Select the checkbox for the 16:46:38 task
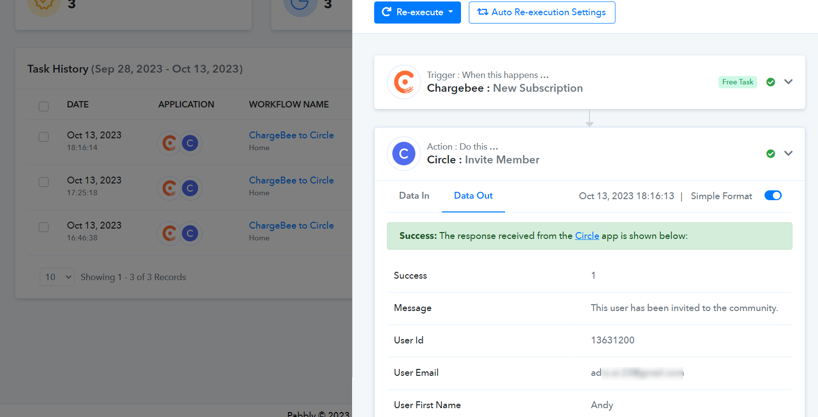Image resolution: width=818 pixels, height=417 pixels. 44,227
